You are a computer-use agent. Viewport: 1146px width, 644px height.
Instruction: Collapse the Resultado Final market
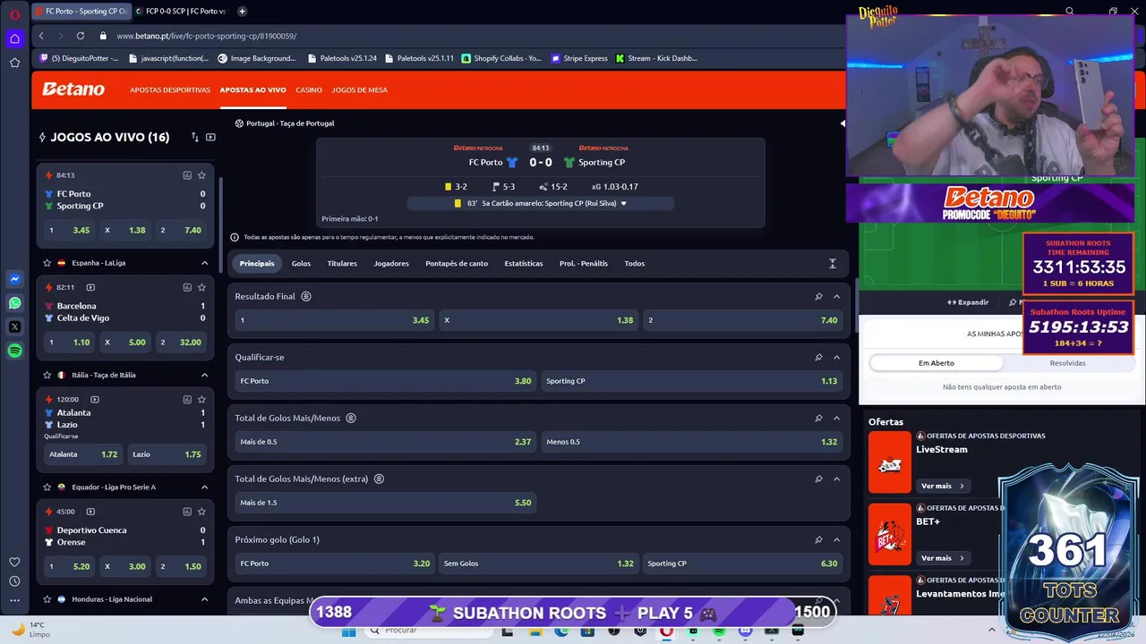[836, 296]
